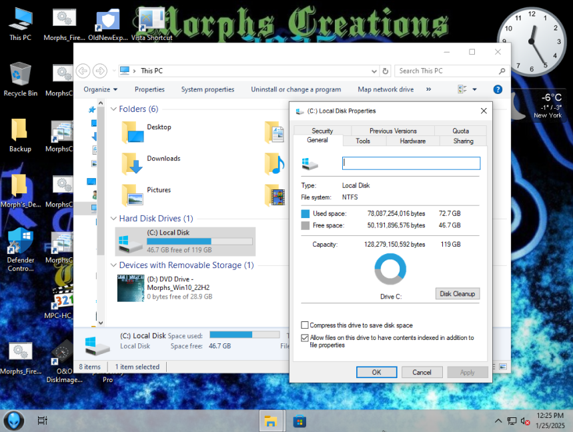Show hidden system tray icons
The height and width of the screenshot is (432, 573).
pos(498,421)
